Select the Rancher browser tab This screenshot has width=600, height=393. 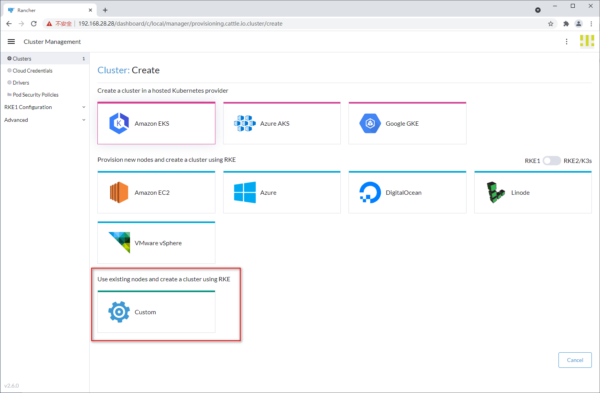(50, 10)
